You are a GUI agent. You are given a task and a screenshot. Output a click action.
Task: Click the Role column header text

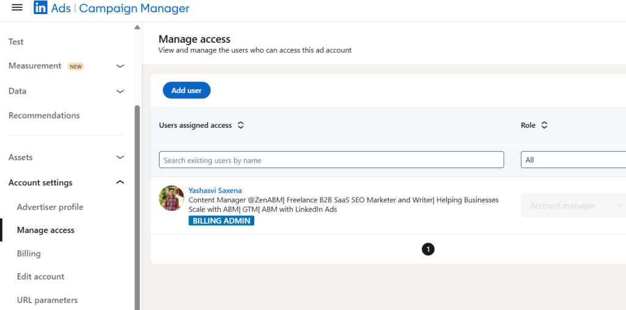[528, 125]
